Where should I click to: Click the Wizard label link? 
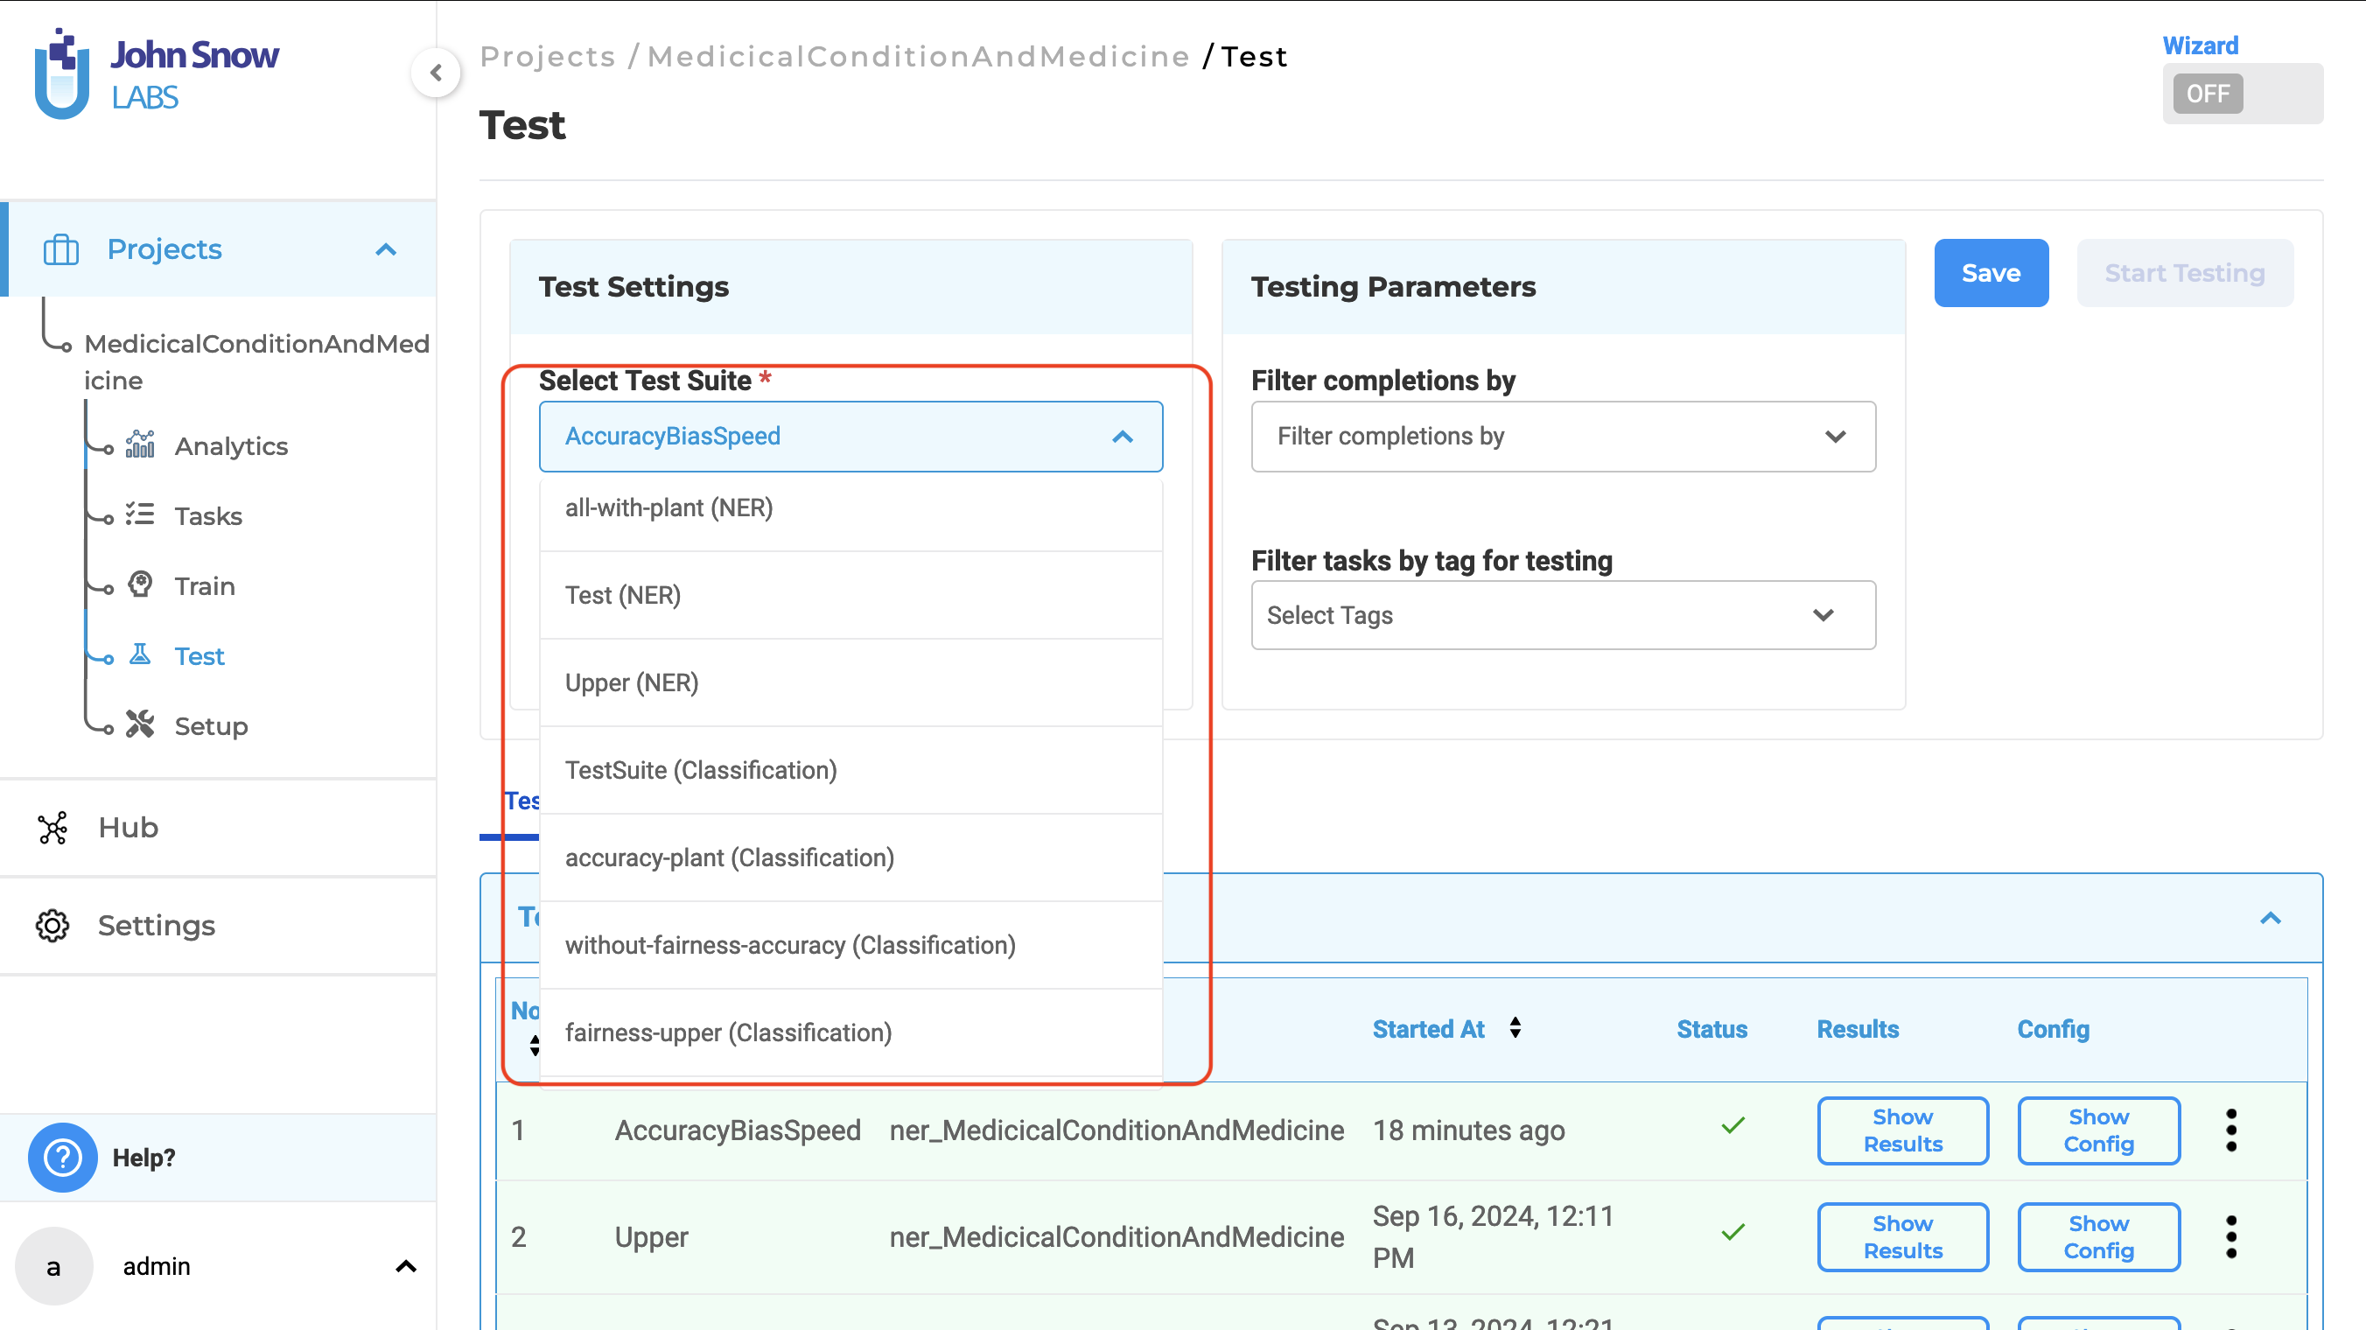pos(2200,45)
